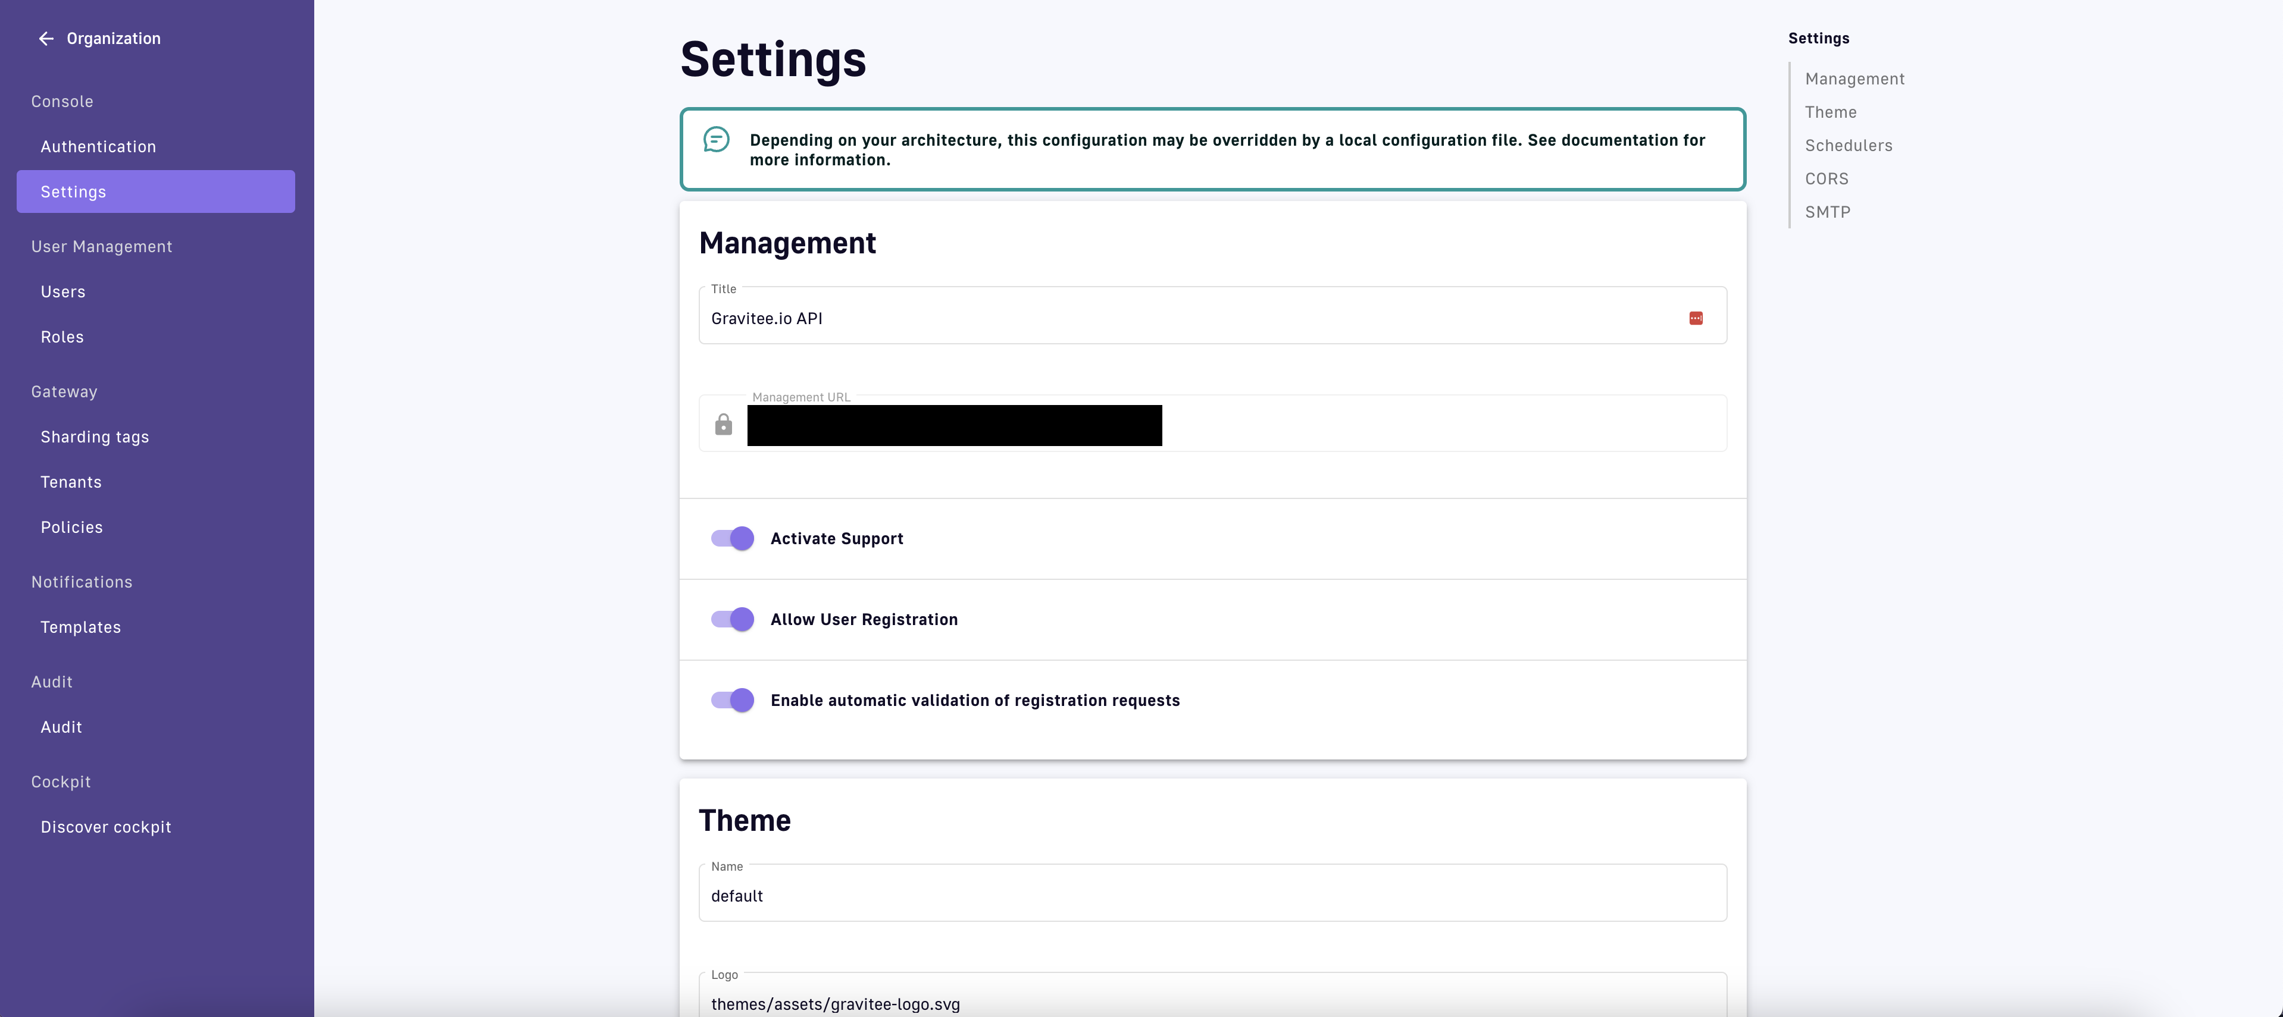Open Sharding tags in Gateway section

pos(95,437)
